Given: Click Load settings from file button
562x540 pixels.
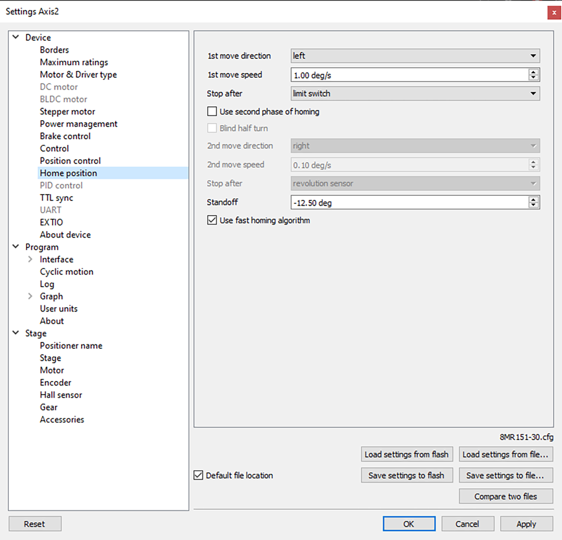Looking at the screenshot, I should (505, 454).
